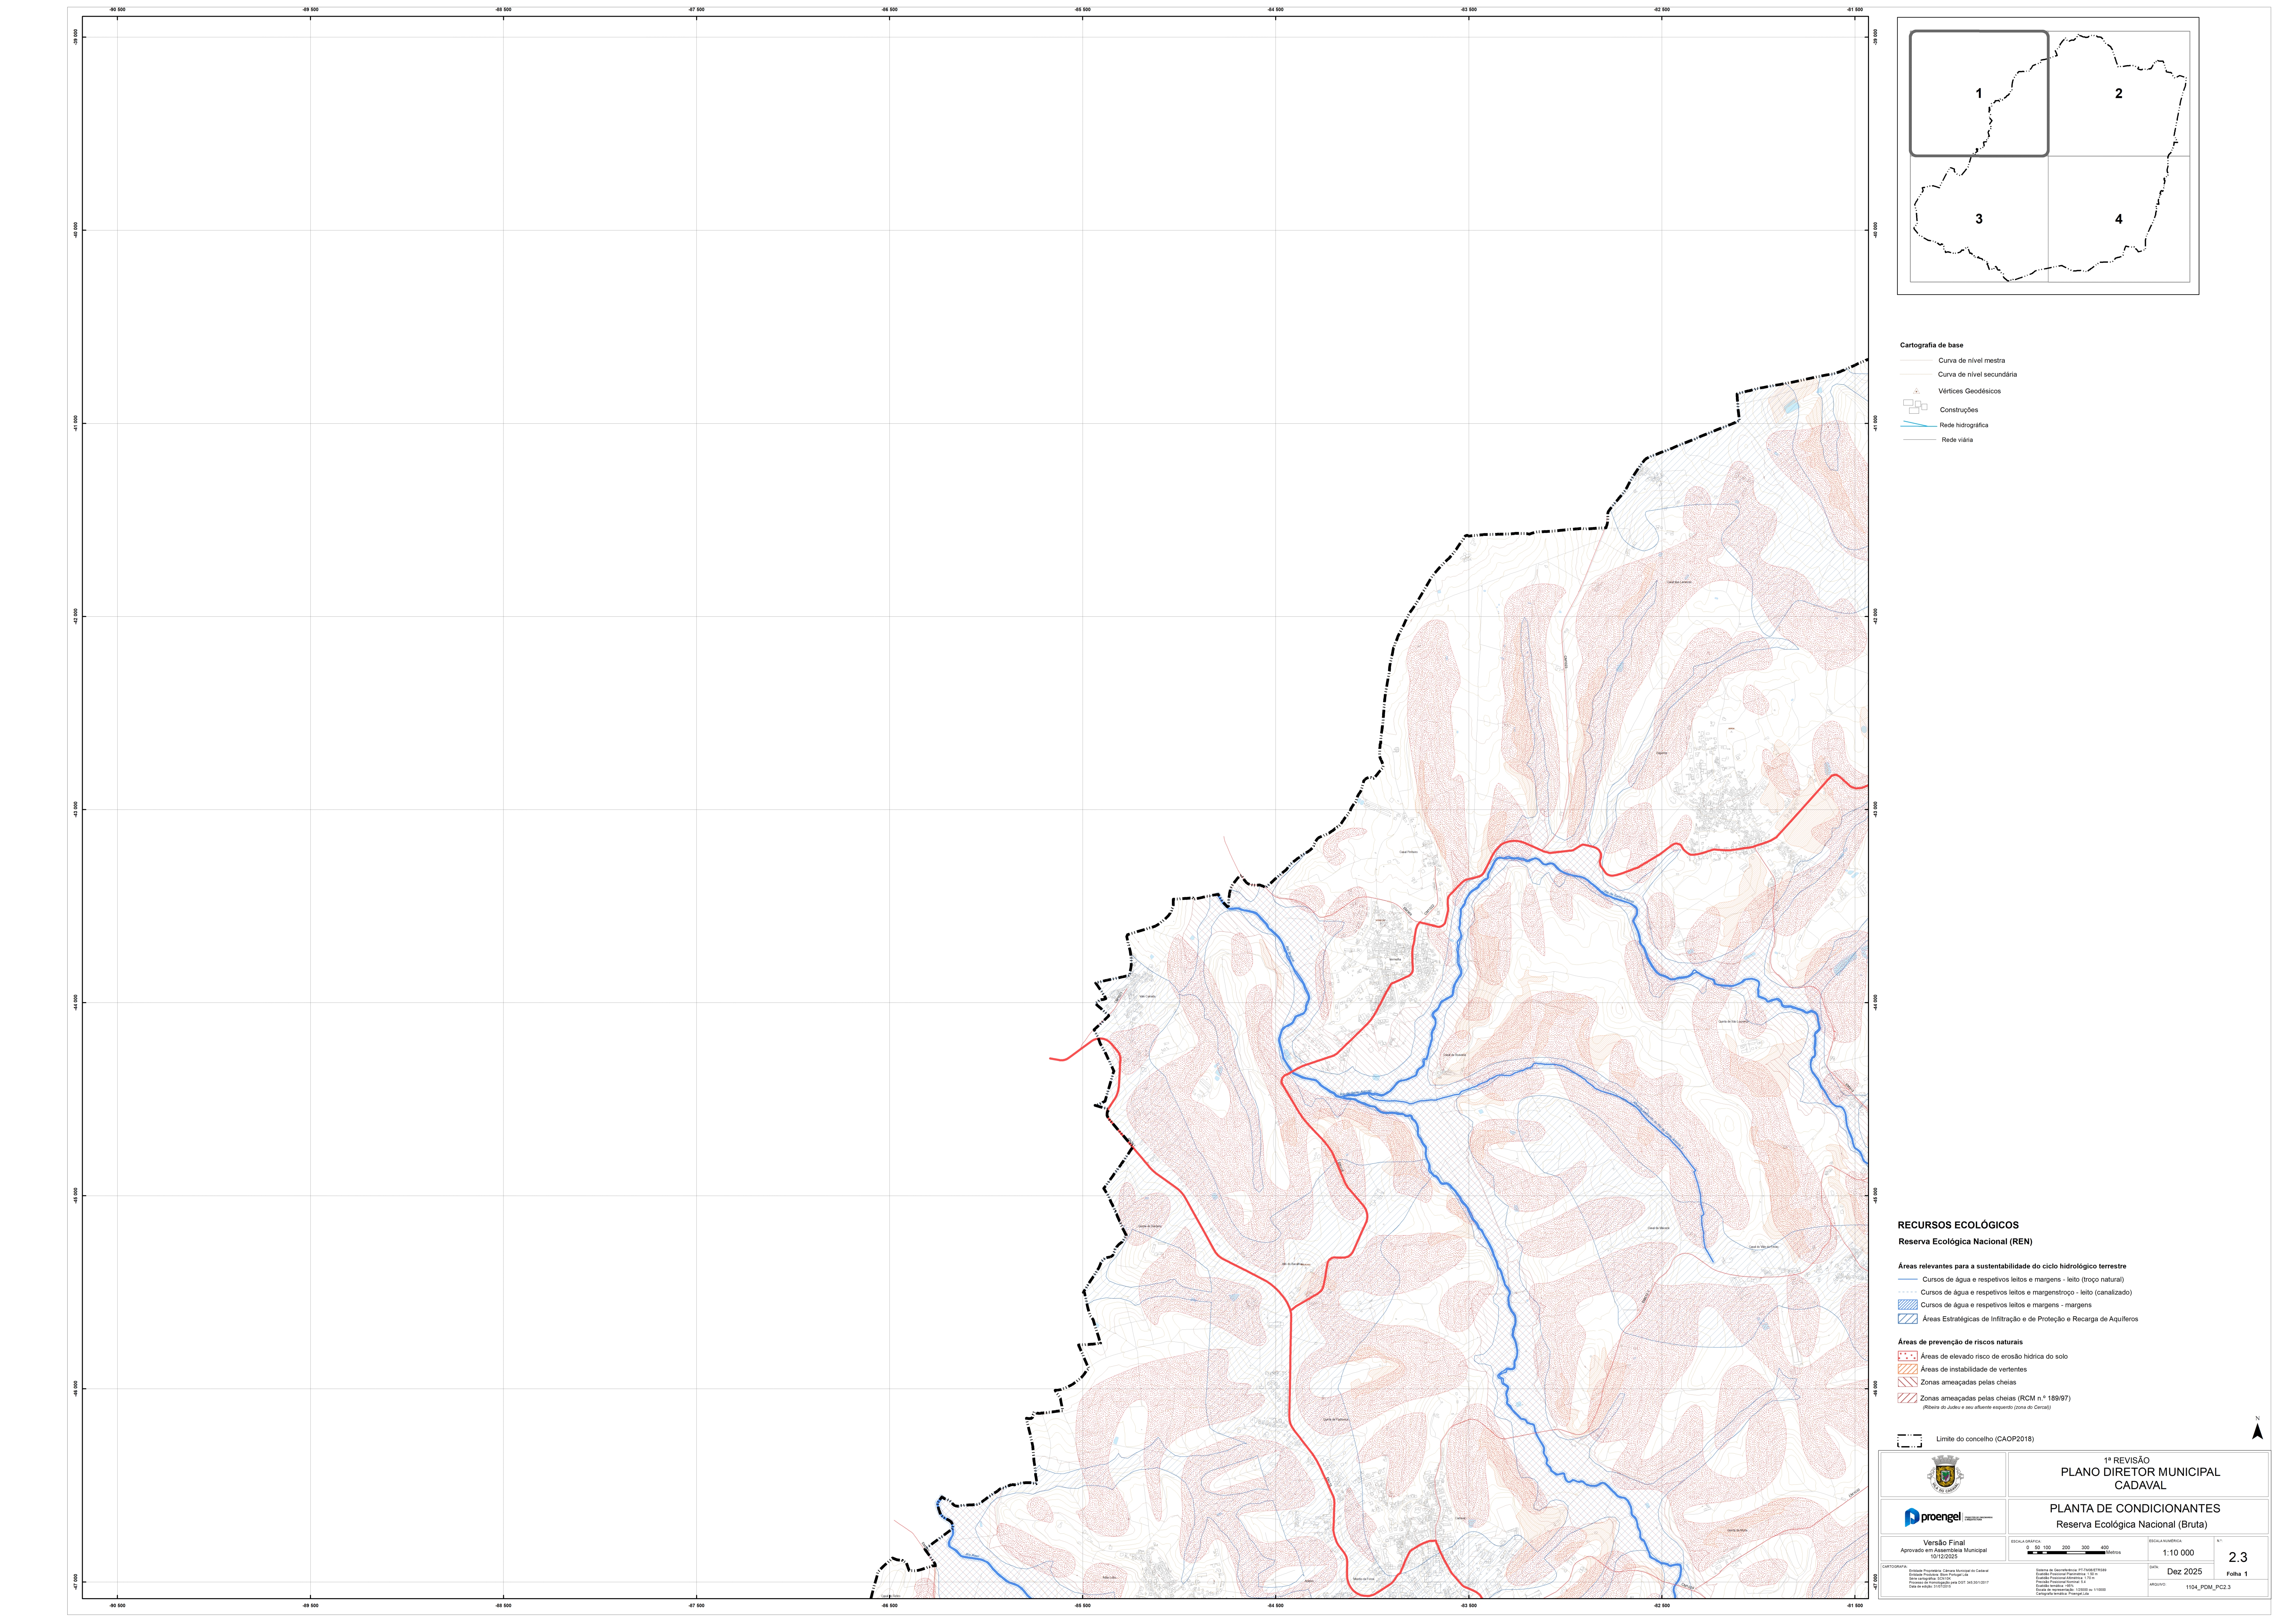Click the 'ciclo hidrológico terrestre' section heading
Screen dimensions: 2296x1624
(x=2012, y=1266)
